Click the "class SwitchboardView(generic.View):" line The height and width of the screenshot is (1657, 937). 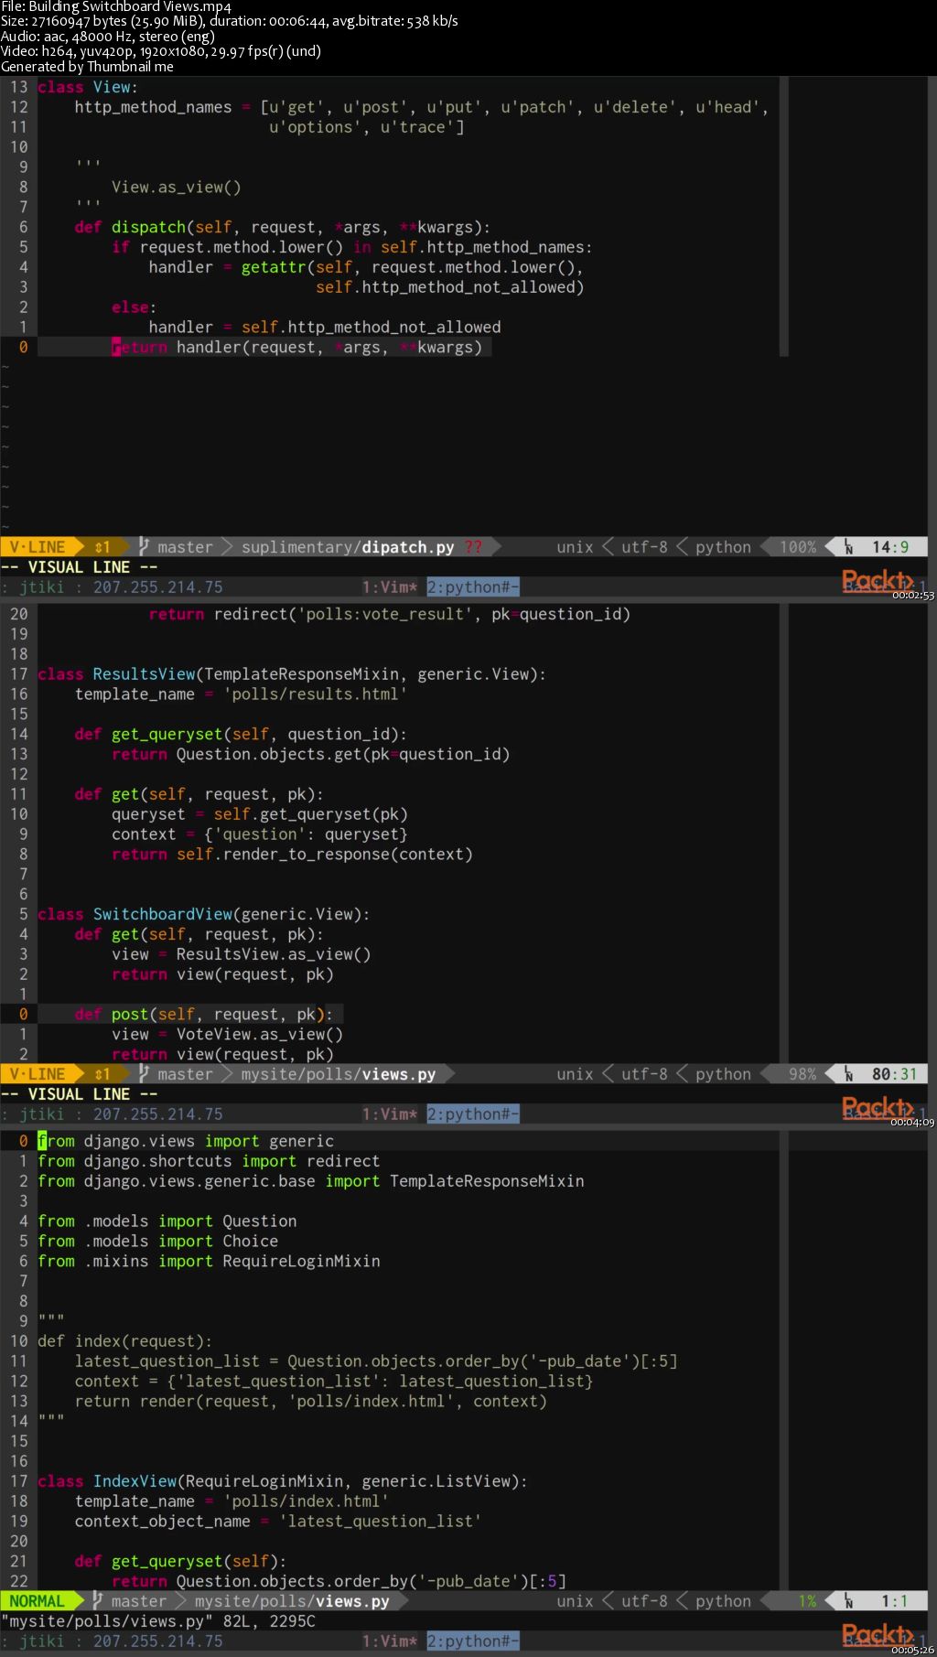pos(204,914)
